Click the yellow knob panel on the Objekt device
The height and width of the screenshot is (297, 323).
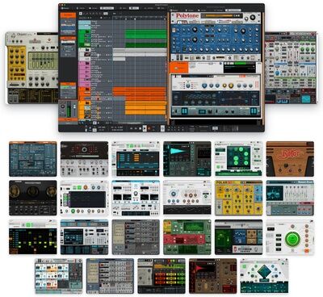(x=17, y=64)
